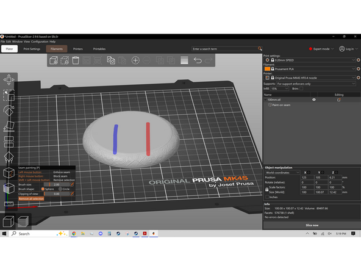Open the World coordinates dropdown

(x=282, y=172)
